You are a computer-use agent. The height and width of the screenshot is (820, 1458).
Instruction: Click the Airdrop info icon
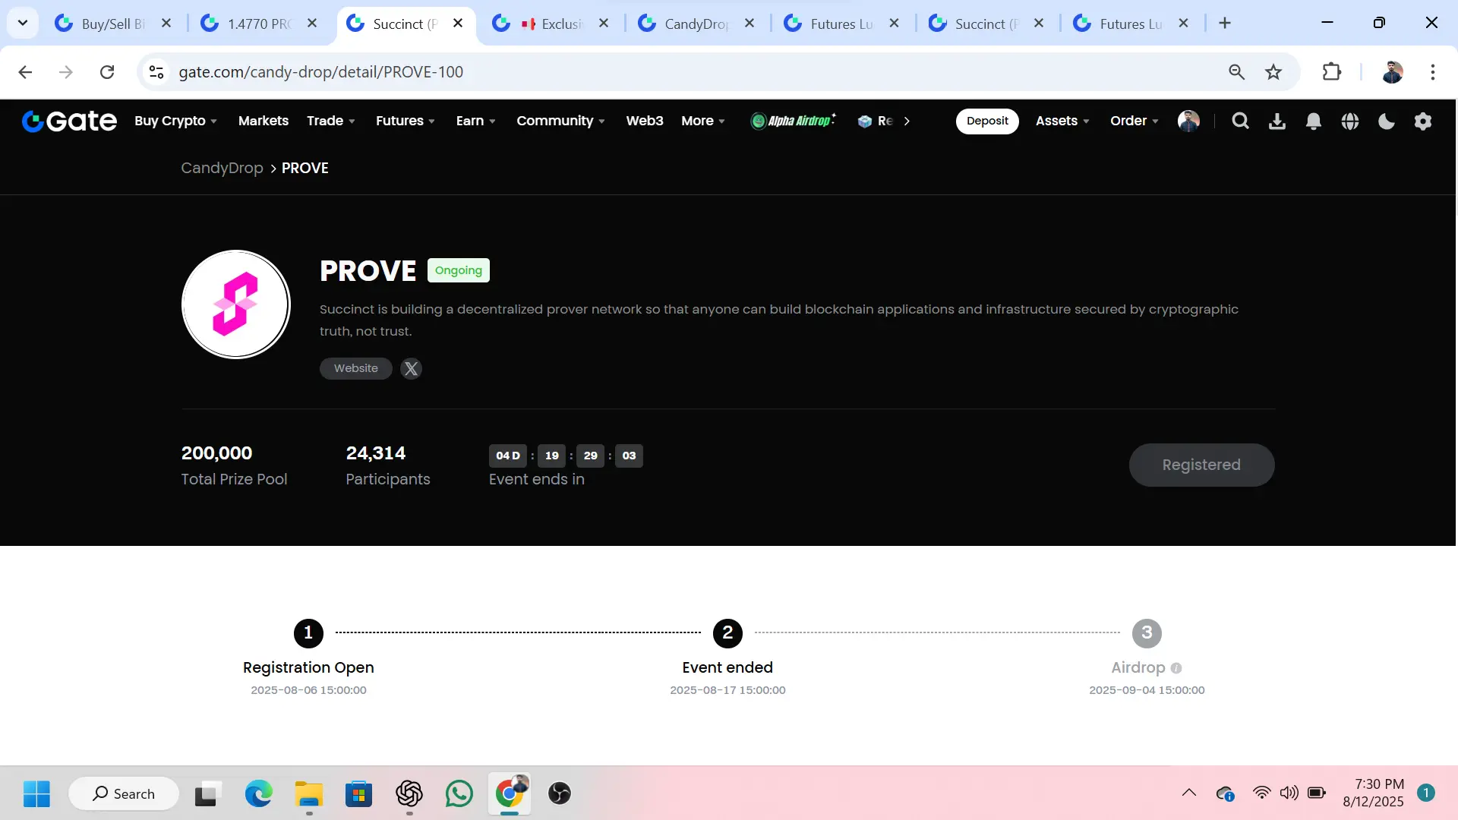pyautogui.click(x=1176, y=668)
